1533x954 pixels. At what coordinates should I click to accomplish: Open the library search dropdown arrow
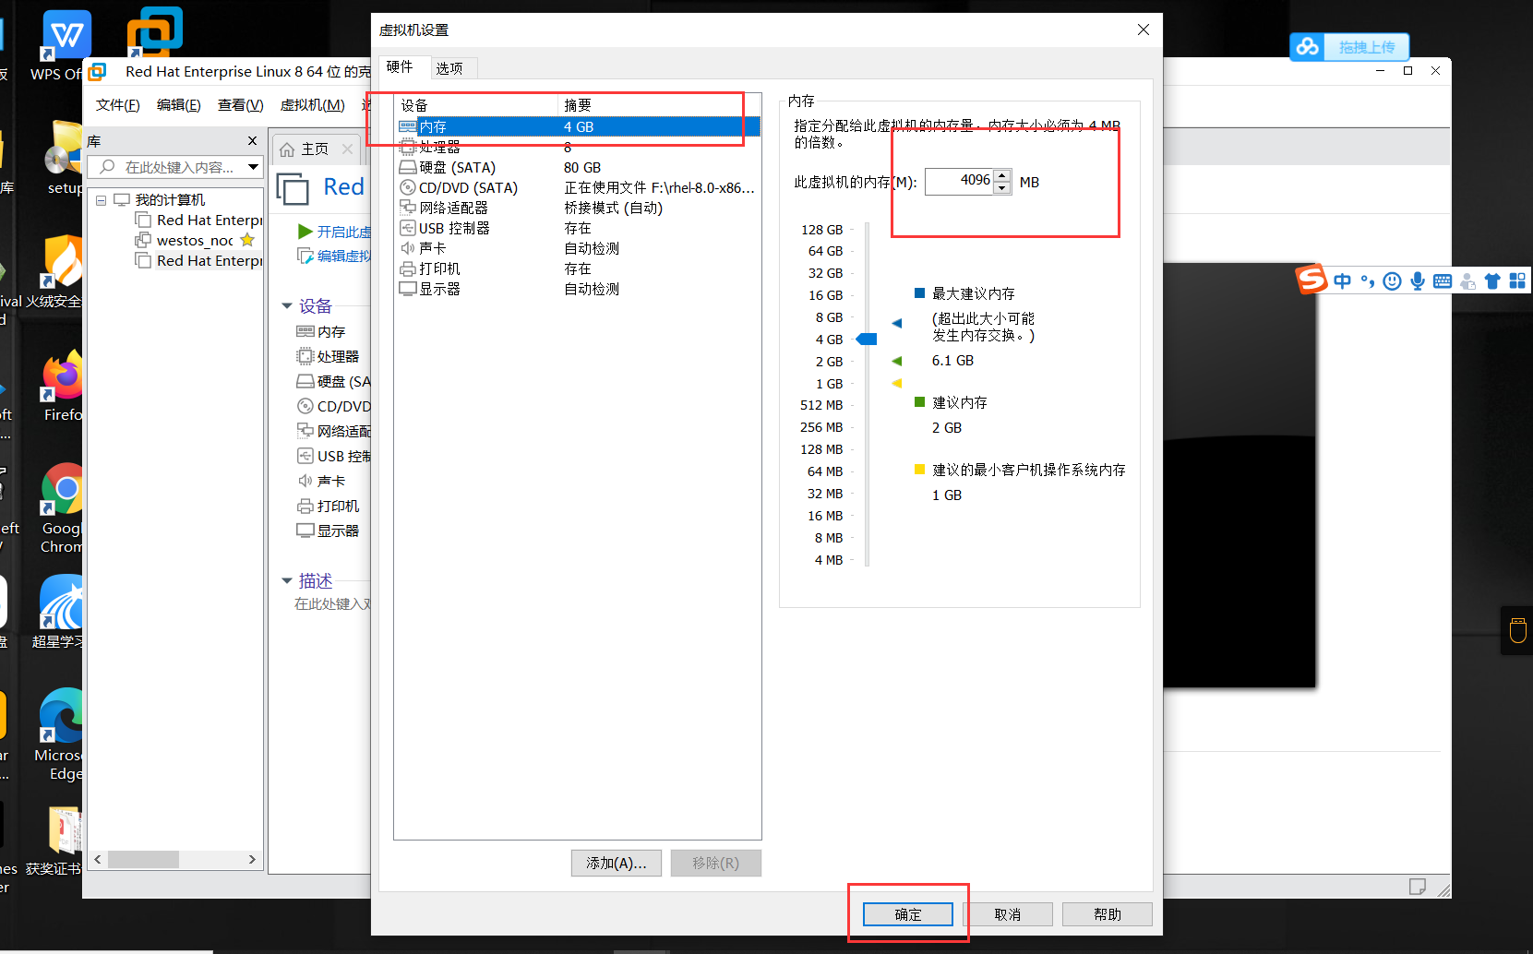click(x=253, y=167)
